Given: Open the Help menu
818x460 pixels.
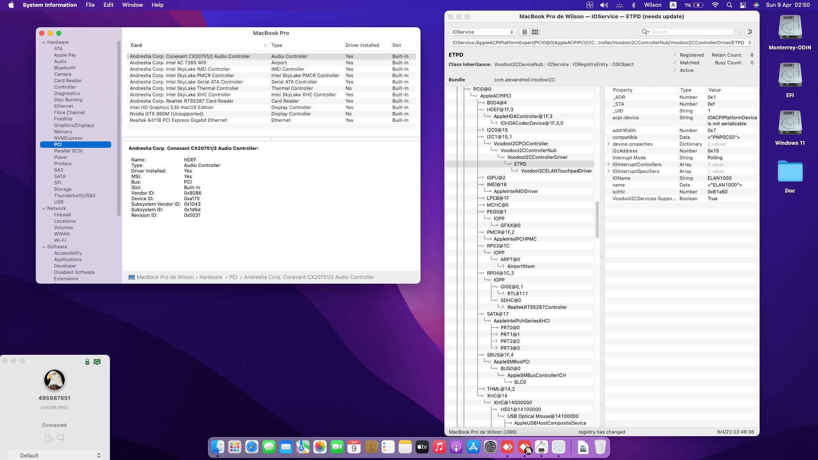Looking at the screenshot, I should coord(157,5).
